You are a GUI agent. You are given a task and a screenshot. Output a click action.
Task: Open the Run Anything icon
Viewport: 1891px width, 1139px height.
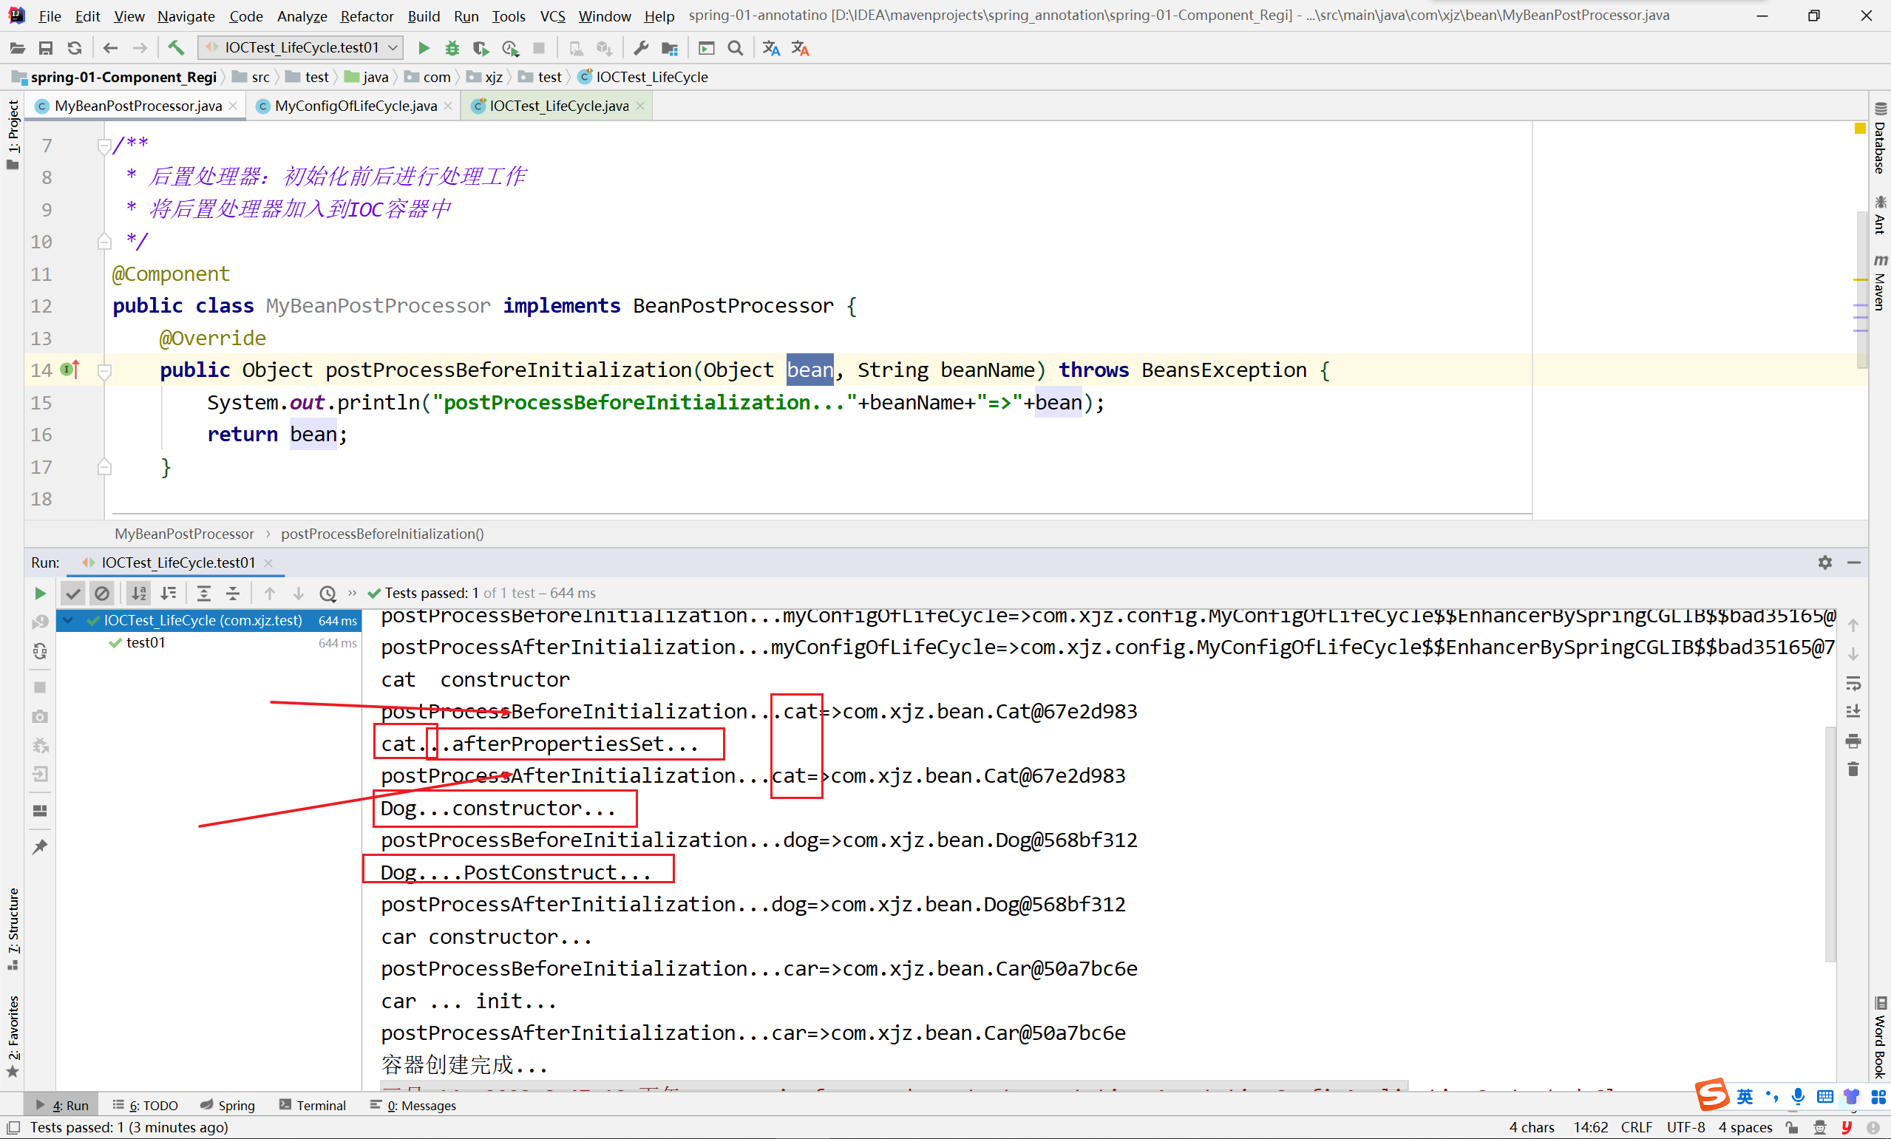tap(706, 48)
